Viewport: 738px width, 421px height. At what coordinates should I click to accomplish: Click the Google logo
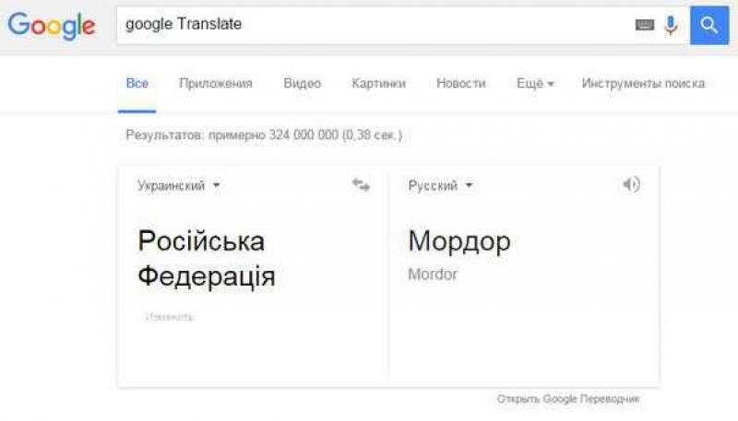(x=52, y=25)
